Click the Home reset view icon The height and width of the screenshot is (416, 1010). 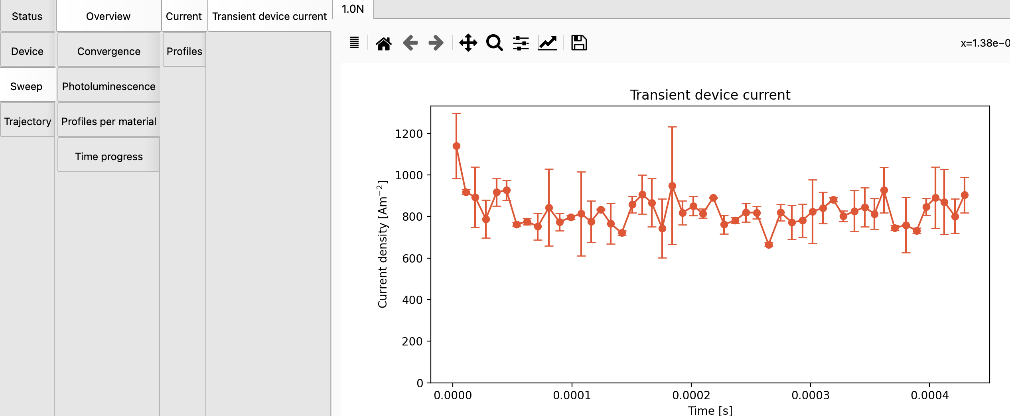coord(383,43)
